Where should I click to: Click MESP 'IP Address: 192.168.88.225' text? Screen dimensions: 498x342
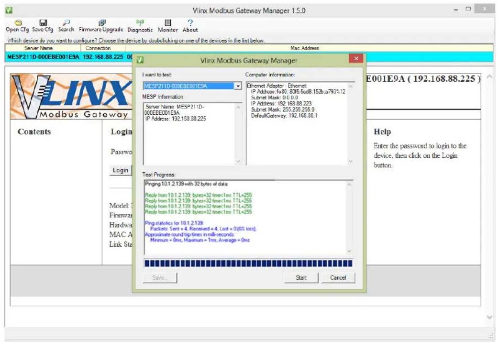pos(175,119)
